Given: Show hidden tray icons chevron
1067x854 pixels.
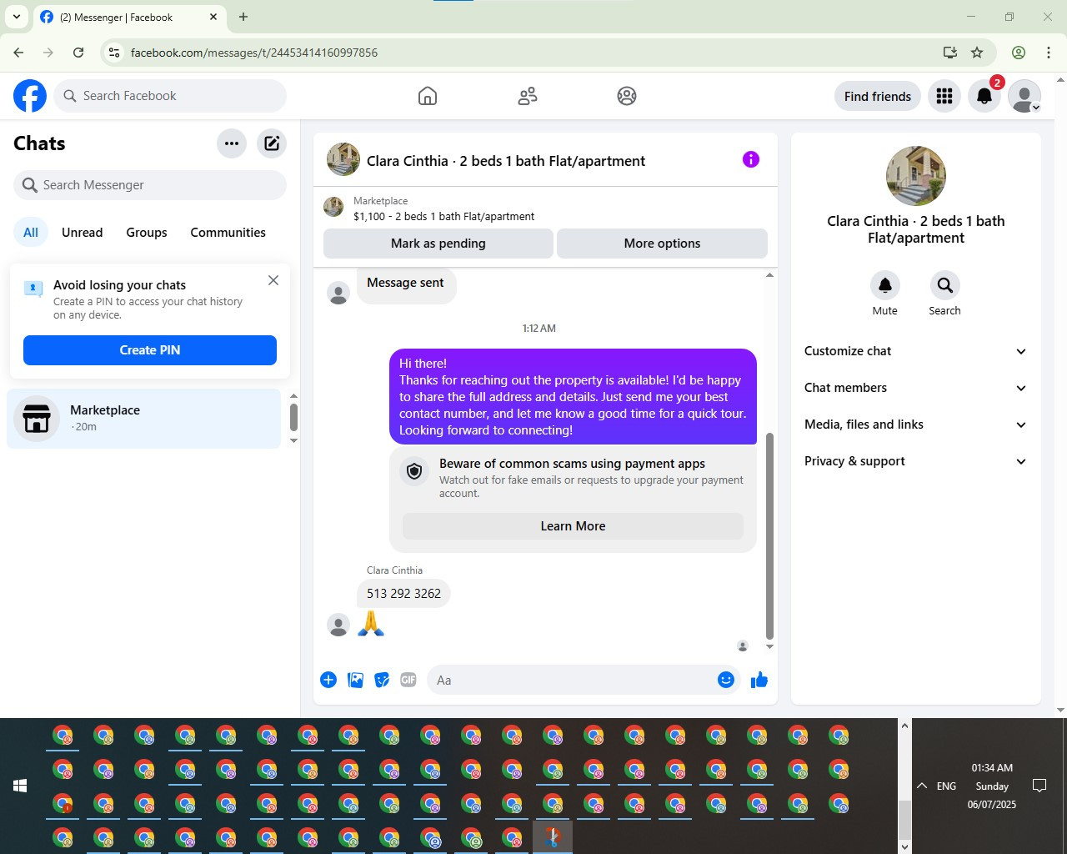Looking at the screenshot, I should tap(922, 786).
